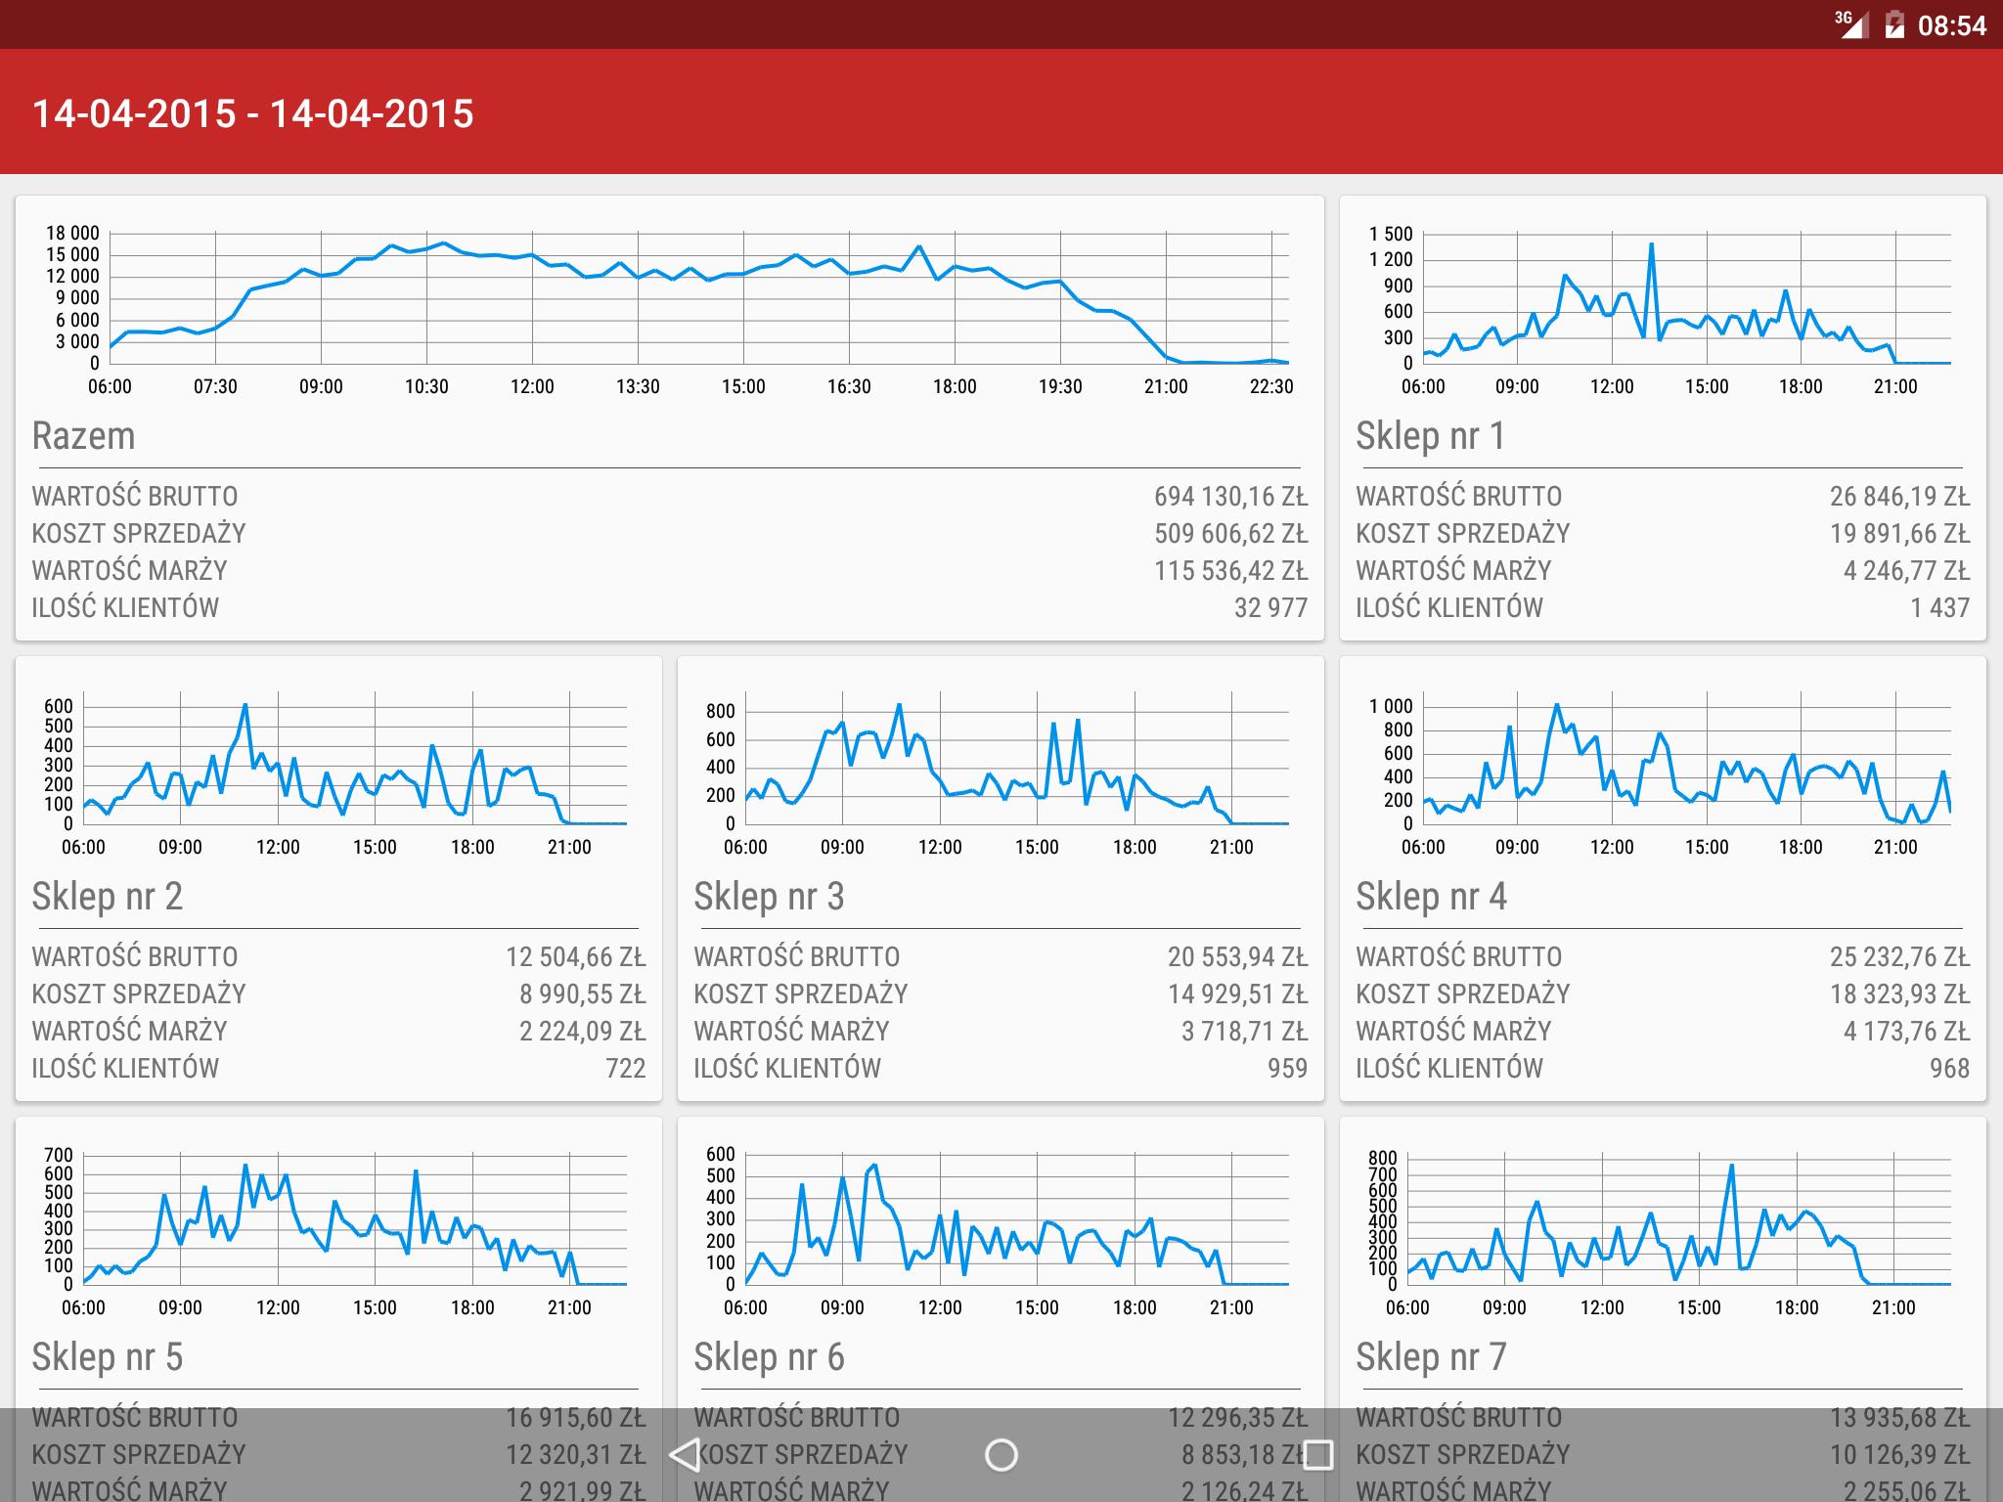
Task: Tap Sklep nr 5 gross 16 915,60 ZŁ
Action: (x=576, y=1417)
